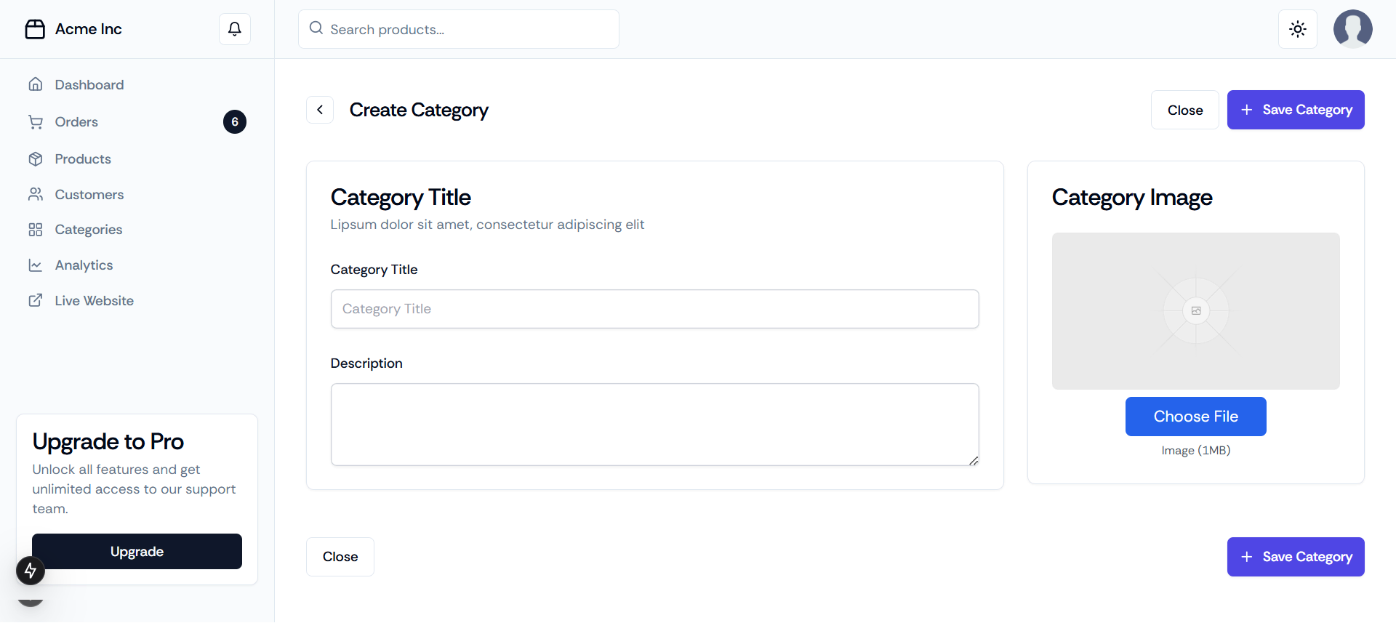1396x623 pixels.
Task: Click the Acme Inc shop logo
Action: [x=73, y=29]
